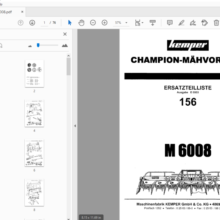Zoom in with the plus icon
220x220 pixels.
click(105, 23)
